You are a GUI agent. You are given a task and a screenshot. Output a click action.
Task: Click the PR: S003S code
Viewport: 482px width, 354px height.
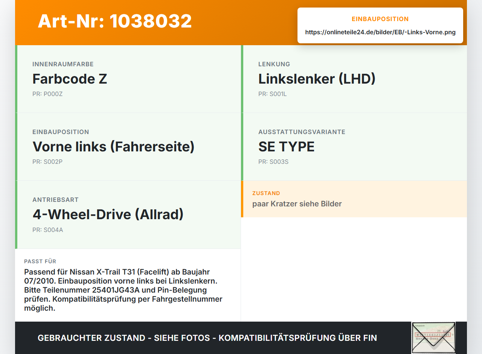(273, 162)
